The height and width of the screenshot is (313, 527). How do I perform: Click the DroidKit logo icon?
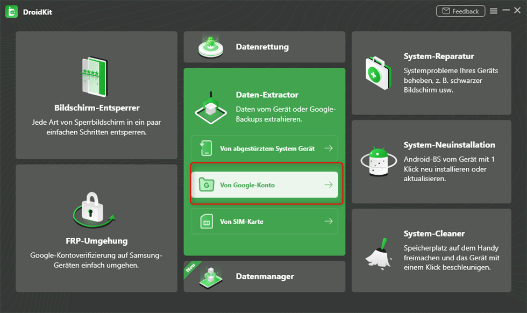coord(11,11)
